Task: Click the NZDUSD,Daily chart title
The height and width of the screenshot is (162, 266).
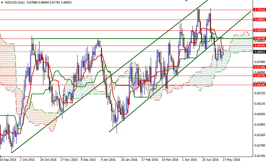Action: (16, 3)
